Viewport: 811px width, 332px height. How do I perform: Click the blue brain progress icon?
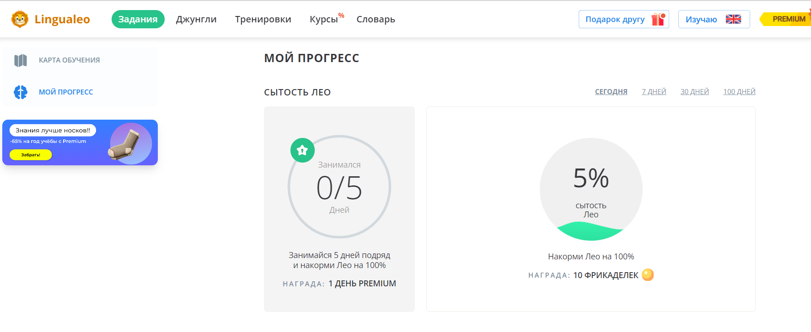pos(21,92)
